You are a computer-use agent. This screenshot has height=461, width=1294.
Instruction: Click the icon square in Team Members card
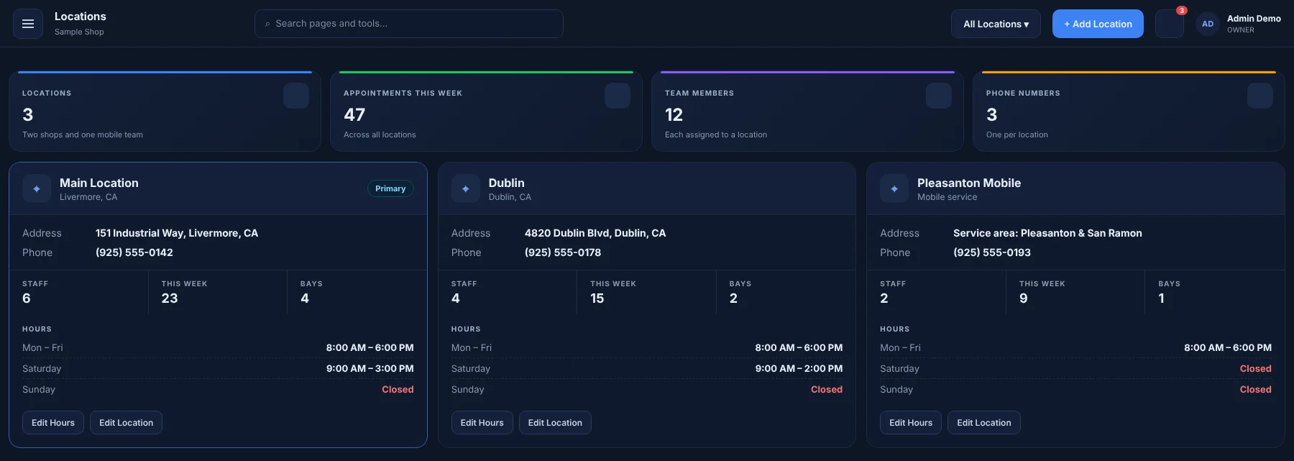coord(939,96)
